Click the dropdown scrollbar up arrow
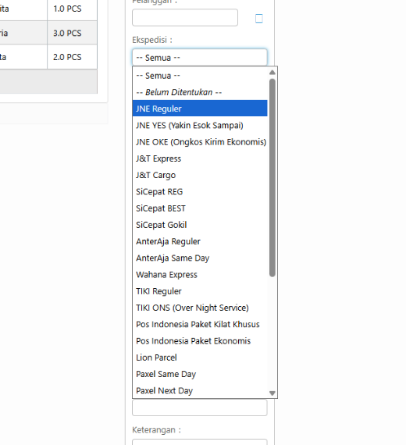 272,73
